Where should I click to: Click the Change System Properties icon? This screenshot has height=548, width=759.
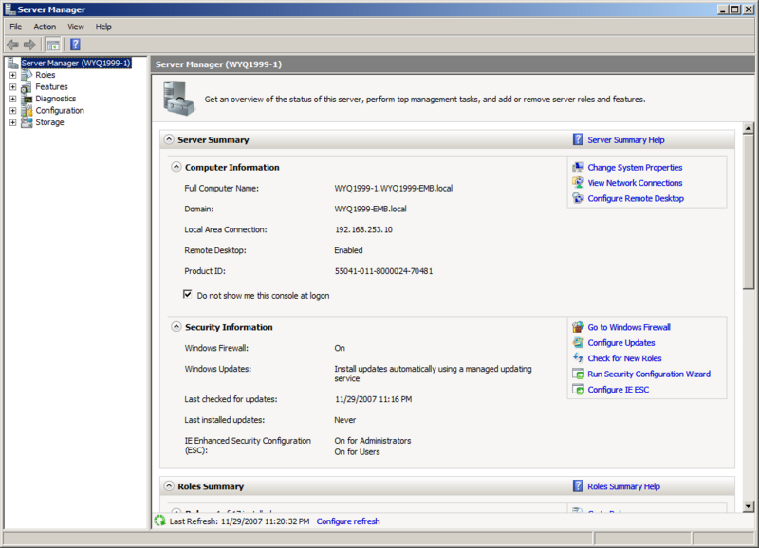click(x=577, y=167)
